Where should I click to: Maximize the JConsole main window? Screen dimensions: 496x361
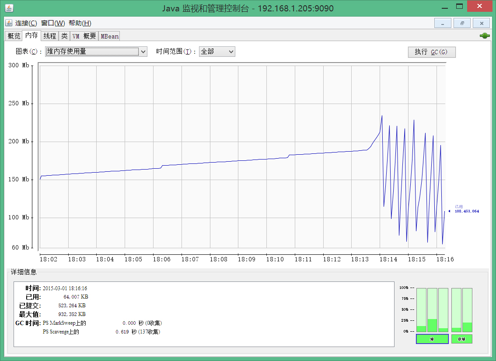pos(459,7)
